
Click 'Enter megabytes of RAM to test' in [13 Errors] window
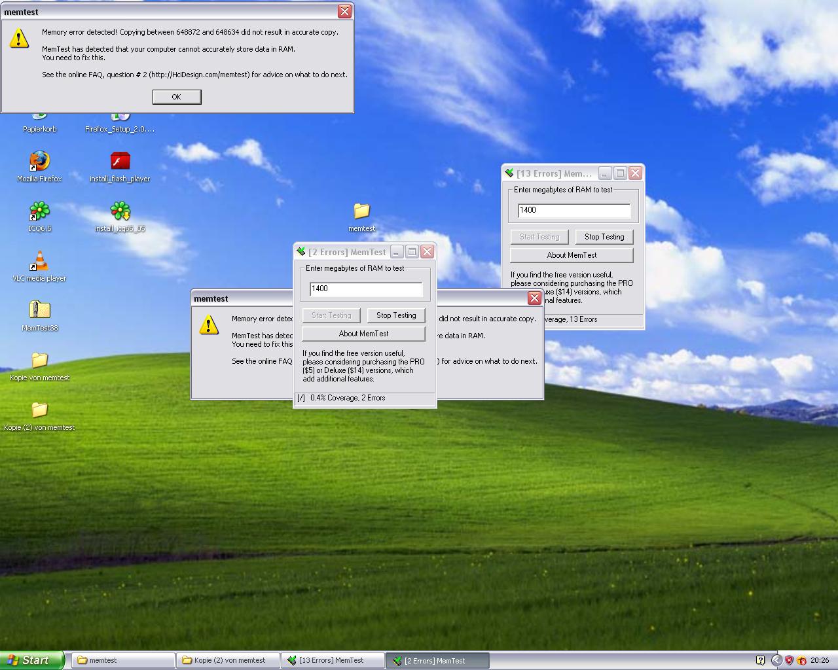point(563,190)
